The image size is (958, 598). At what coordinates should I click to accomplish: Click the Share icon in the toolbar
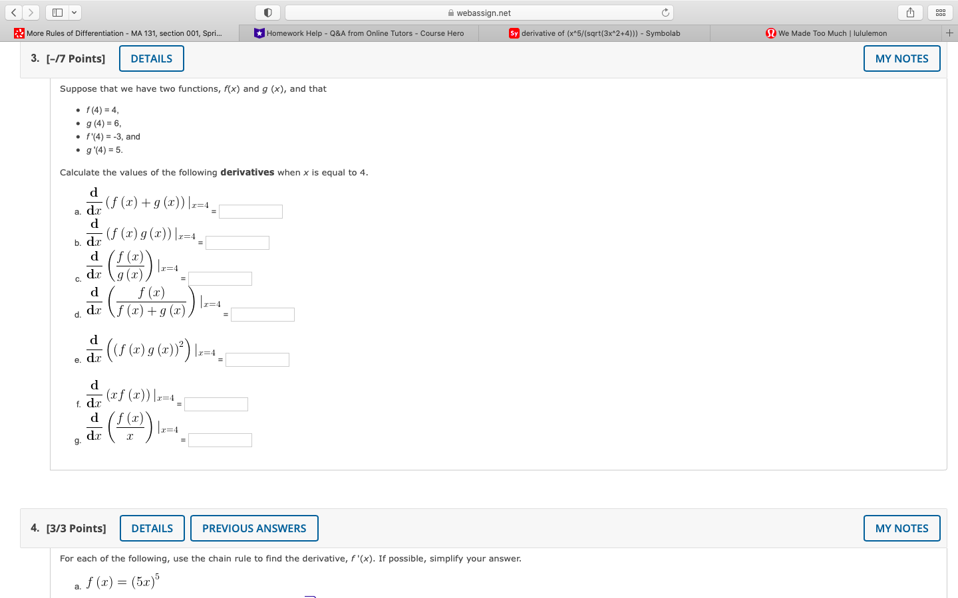pyautogui.click(x=909, y=12)
